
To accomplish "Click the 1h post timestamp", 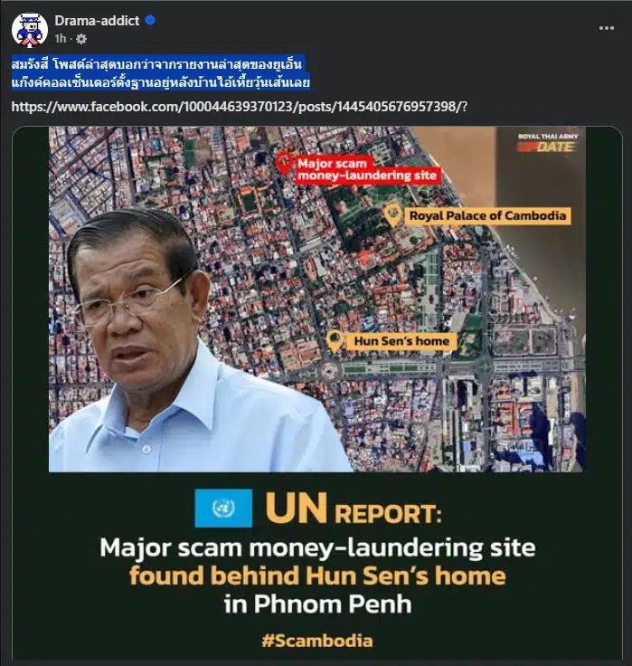I will tap(60, 39).
